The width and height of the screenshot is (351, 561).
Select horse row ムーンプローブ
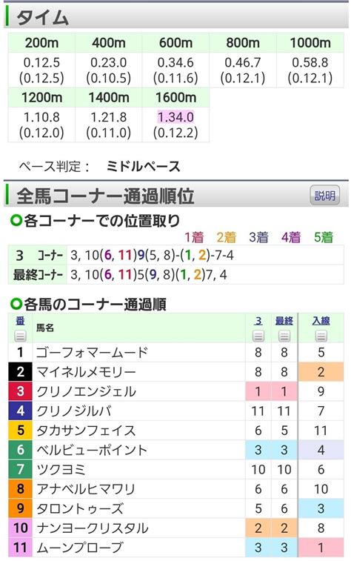(x=175, y=548)
